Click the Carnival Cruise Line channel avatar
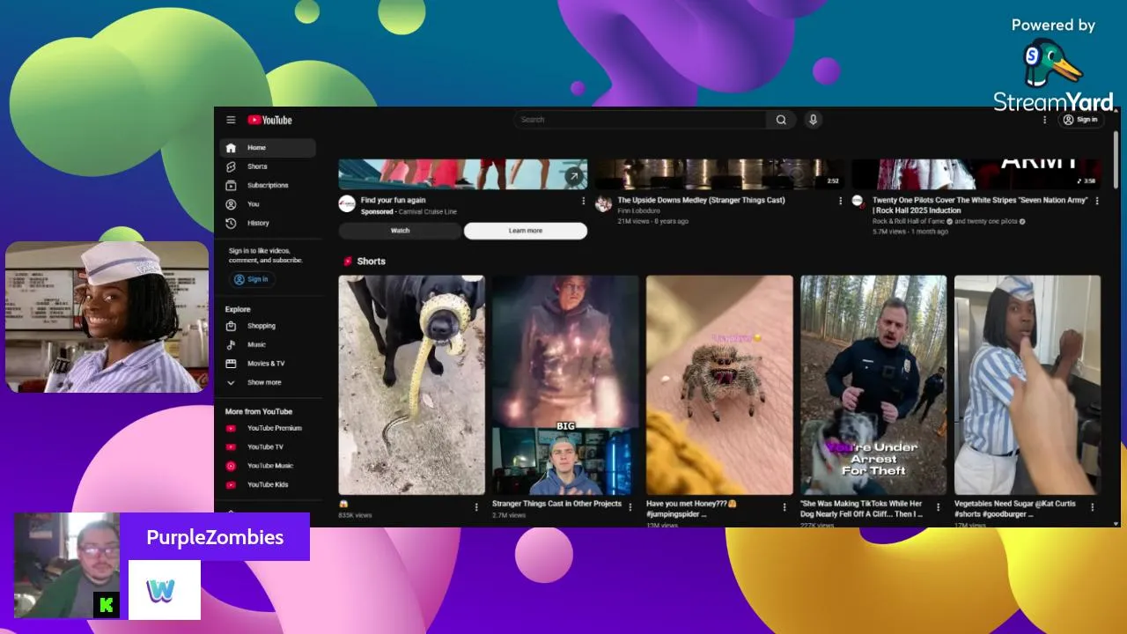 point(347,204)
